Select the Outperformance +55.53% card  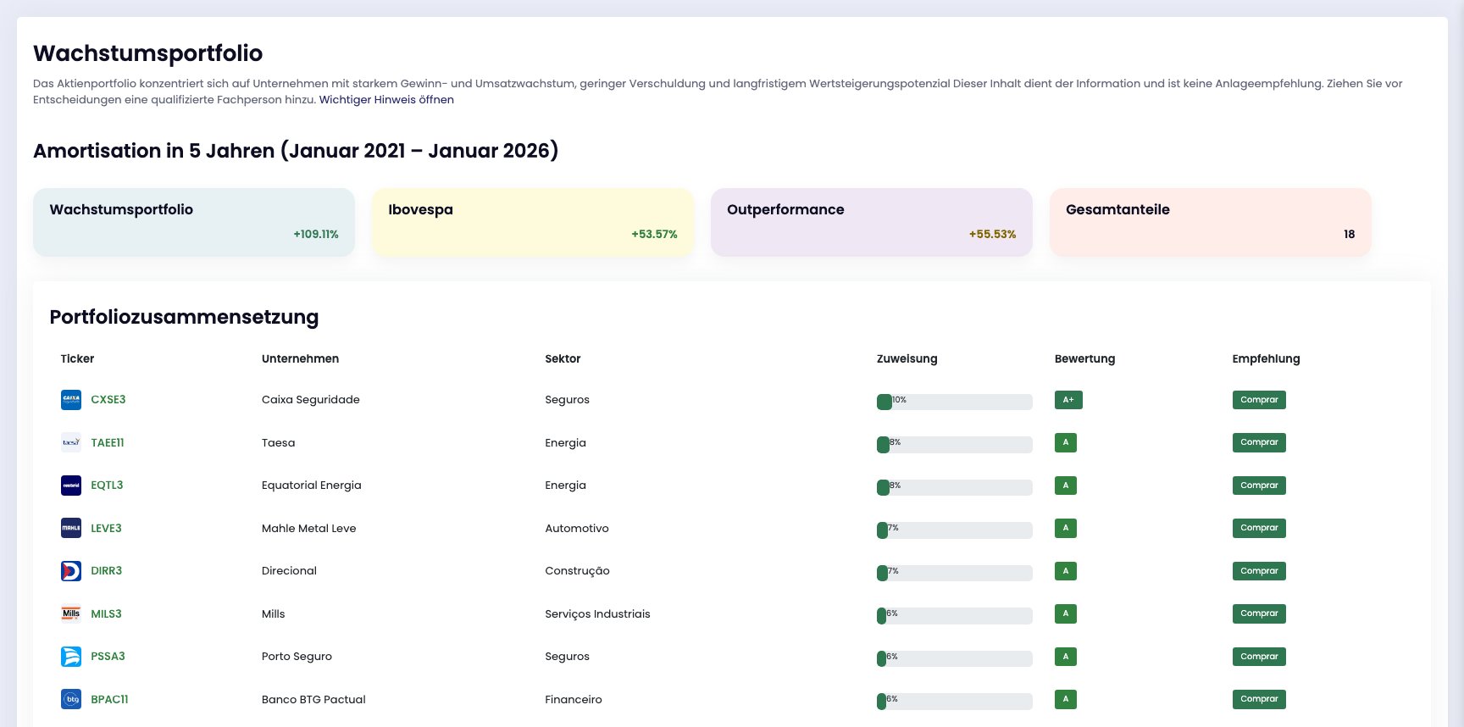point(872,222)
